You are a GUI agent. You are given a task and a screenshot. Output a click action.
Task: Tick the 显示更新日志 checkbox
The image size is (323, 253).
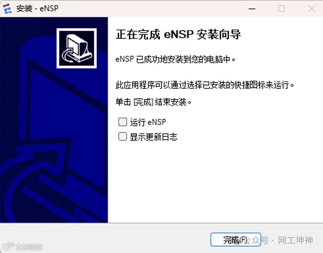coord(123,136)
